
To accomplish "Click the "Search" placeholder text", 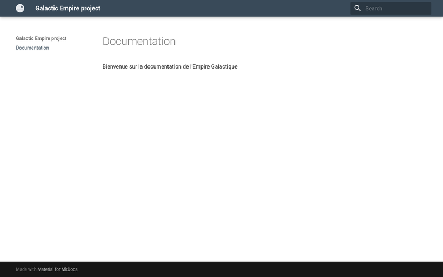I will [x=374, y=8].
